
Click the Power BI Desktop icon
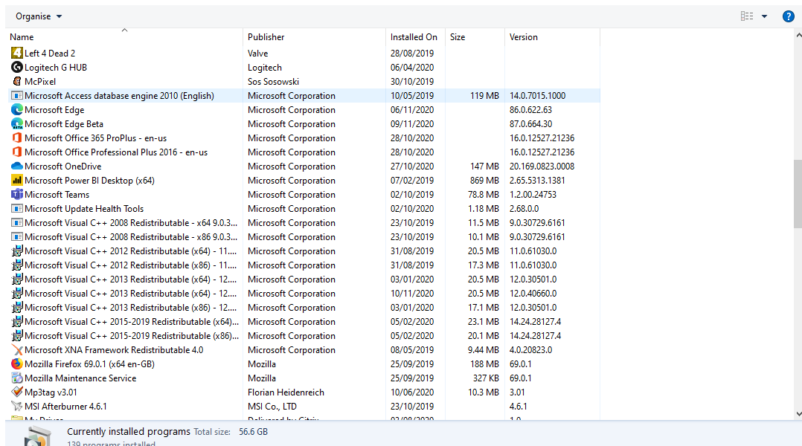pyautogui.click(x=17, y=181)
